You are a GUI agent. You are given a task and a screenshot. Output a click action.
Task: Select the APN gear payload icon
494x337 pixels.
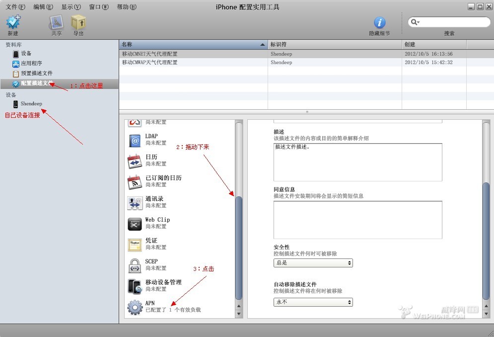pyautogui.click(x=135, y=307)
